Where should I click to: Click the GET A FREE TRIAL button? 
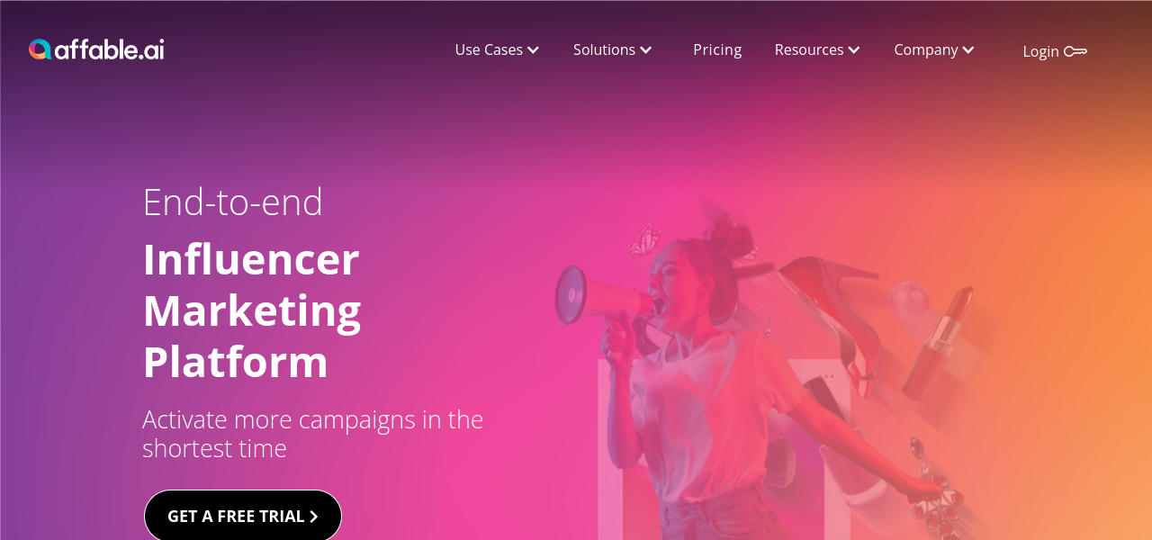(243, 516)
